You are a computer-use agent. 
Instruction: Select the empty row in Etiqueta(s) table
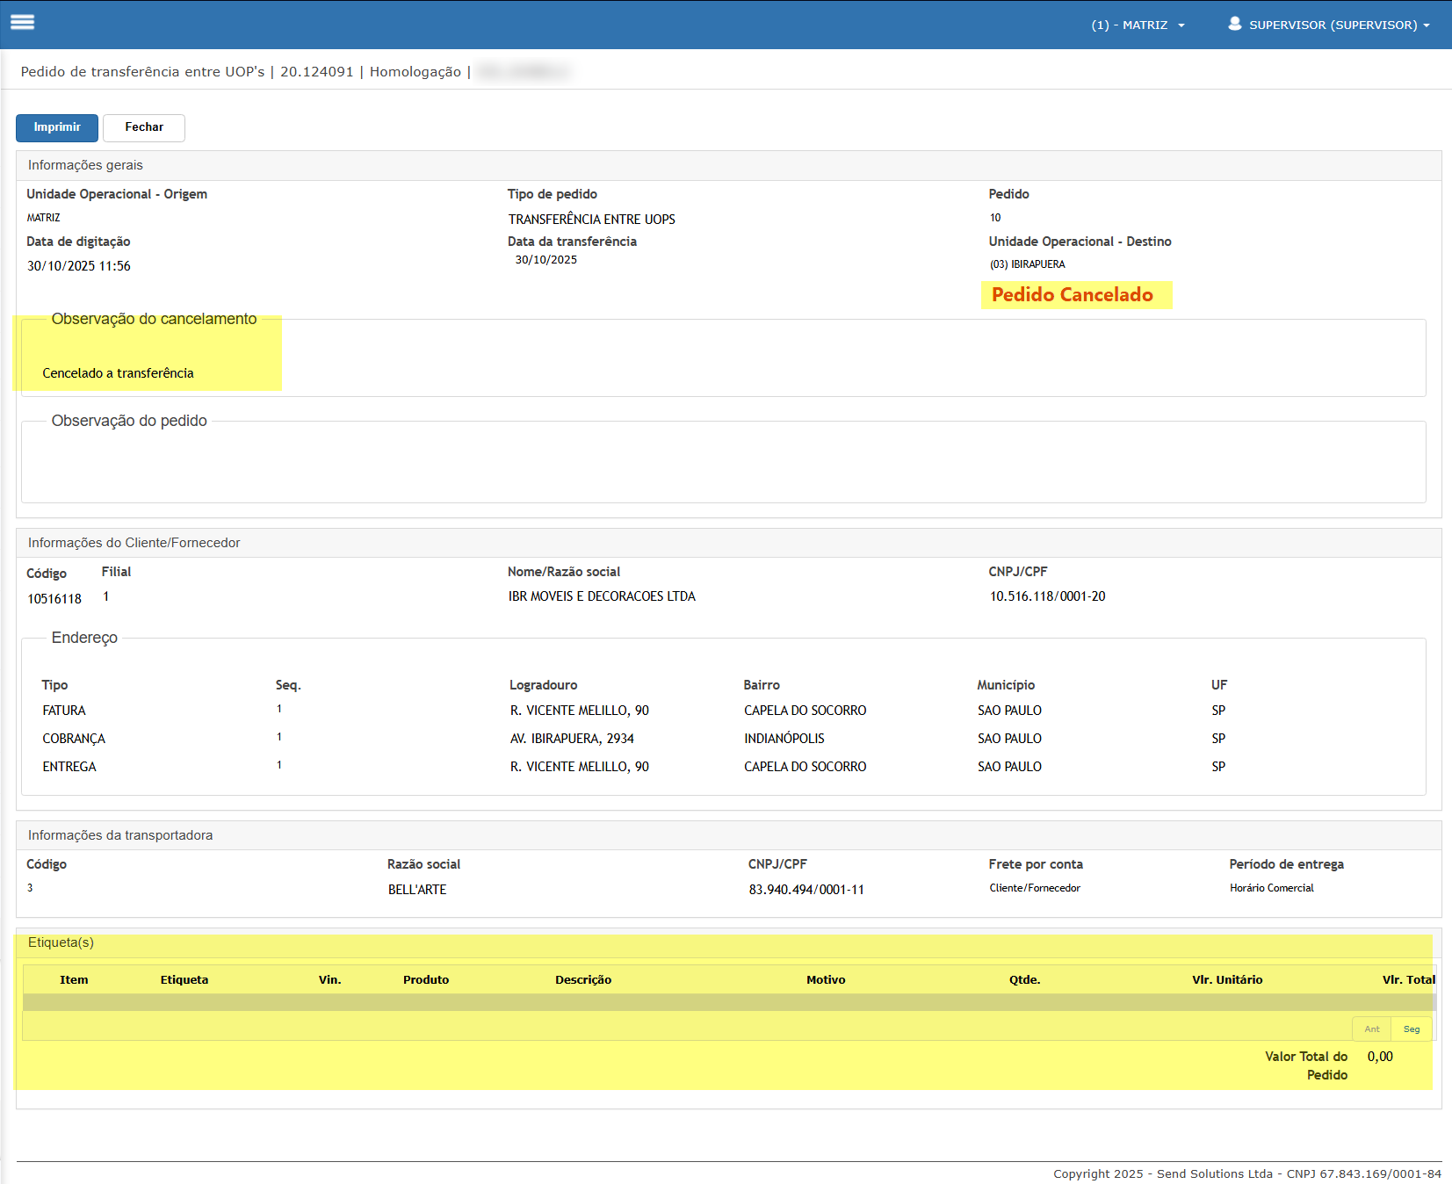pos(727,1002)
